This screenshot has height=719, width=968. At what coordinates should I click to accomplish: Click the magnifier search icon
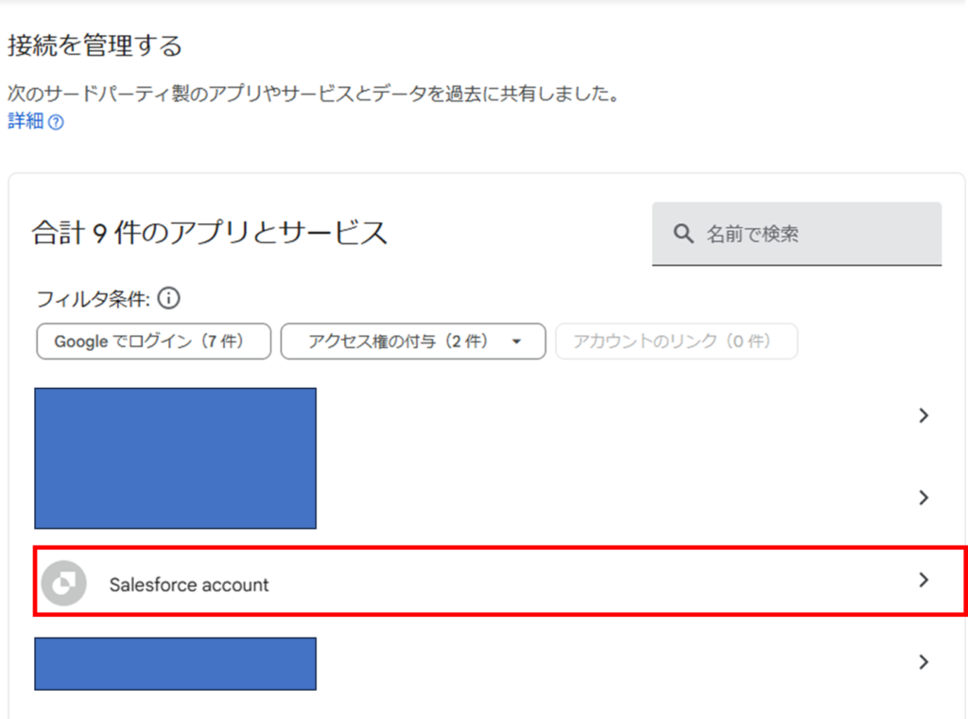683,234
